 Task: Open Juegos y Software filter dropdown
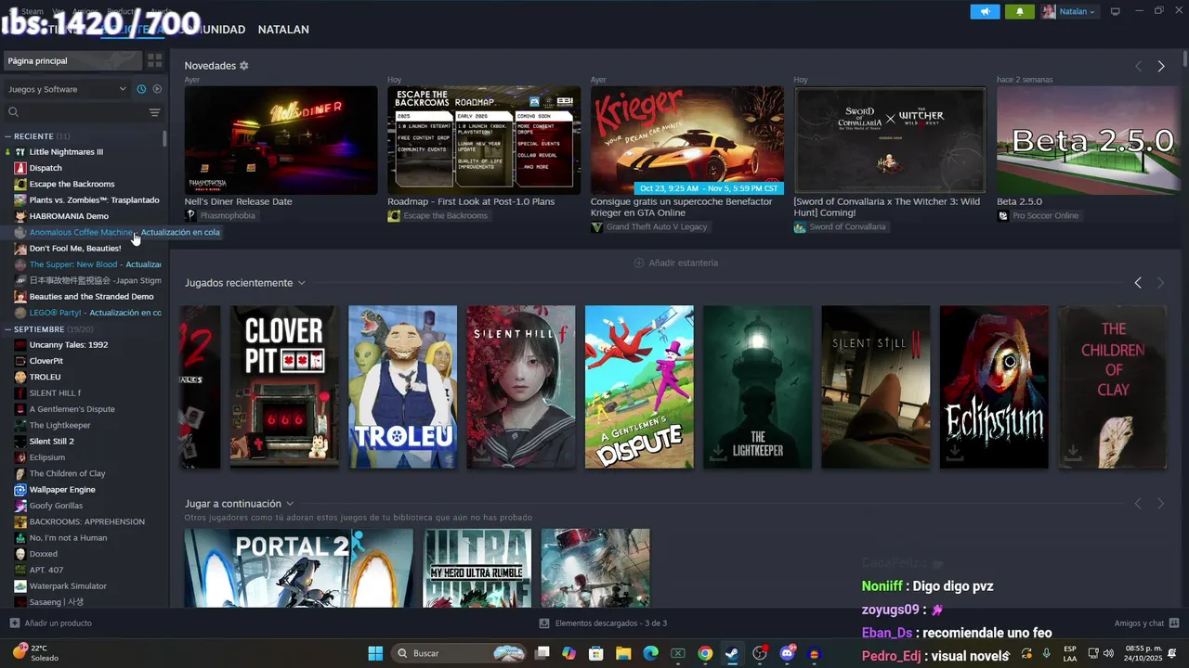pyautogui.click(x=67, y=89)
